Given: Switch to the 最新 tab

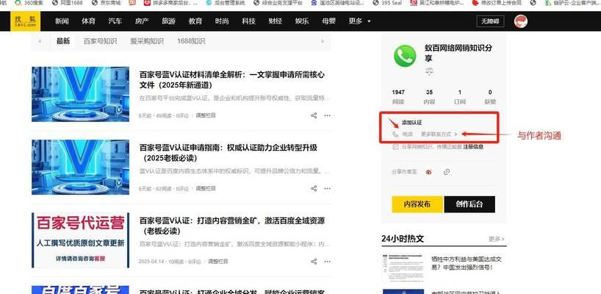Looking at the screenshot, I should click(x=63, y=41).
